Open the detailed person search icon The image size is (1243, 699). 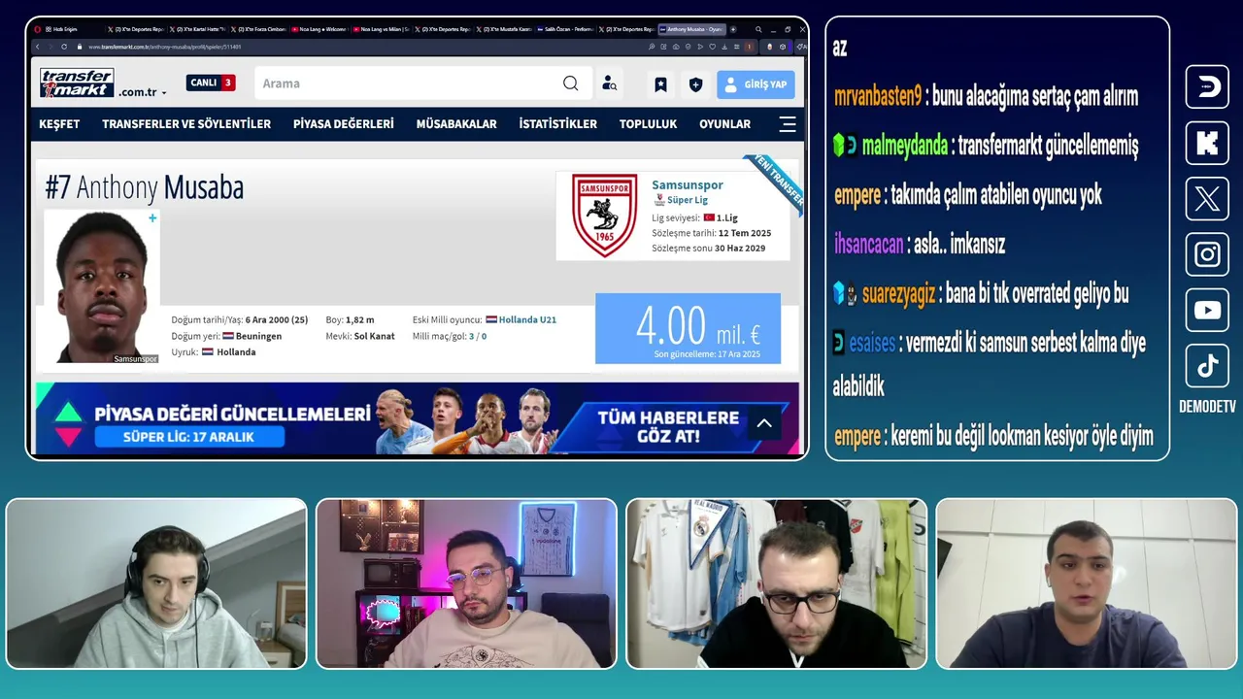click(x=609, y=83)
